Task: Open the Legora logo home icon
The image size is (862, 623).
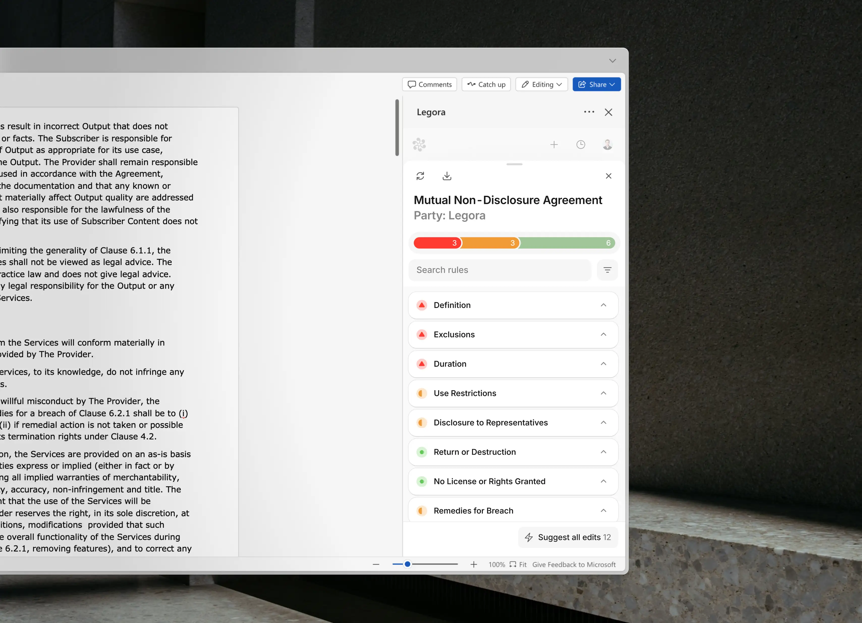Action: click(x=419, y=145)
